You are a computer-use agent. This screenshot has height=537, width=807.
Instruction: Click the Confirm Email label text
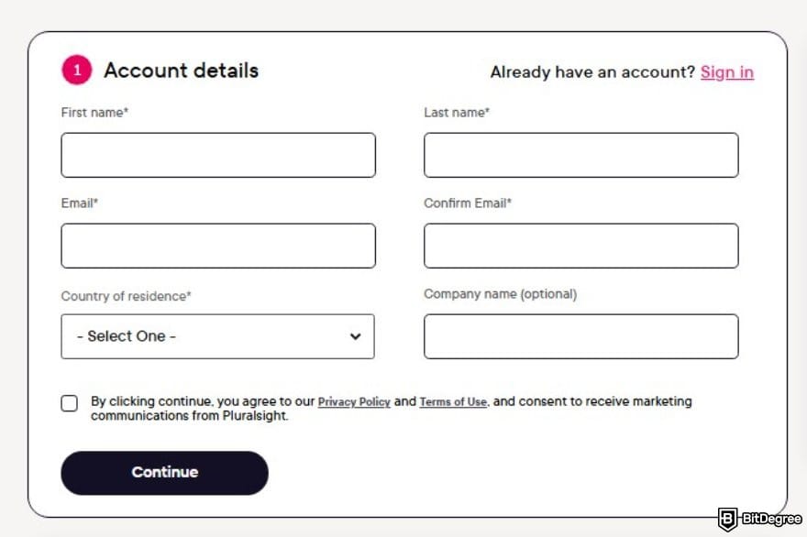tap(468, 203)
